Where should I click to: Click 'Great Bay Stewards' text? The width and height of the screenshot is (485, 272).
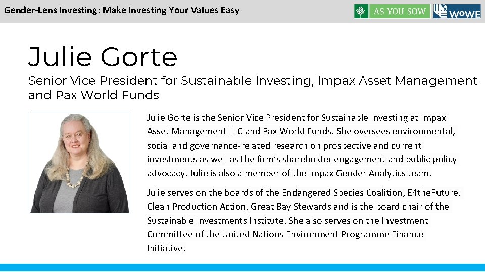point(291,207)
